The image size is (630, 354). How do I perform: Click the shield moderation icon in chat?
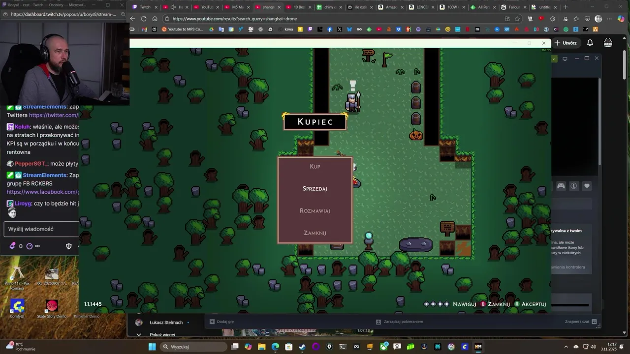69,246
